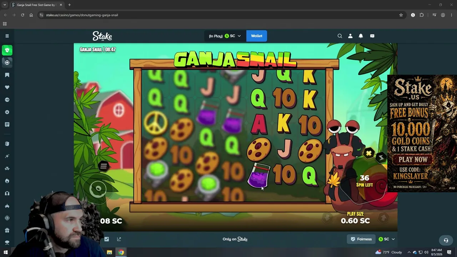
Task: Open the Chrome extensions puzzle icon
Action: pyautogui.click(x=422, y=15)
